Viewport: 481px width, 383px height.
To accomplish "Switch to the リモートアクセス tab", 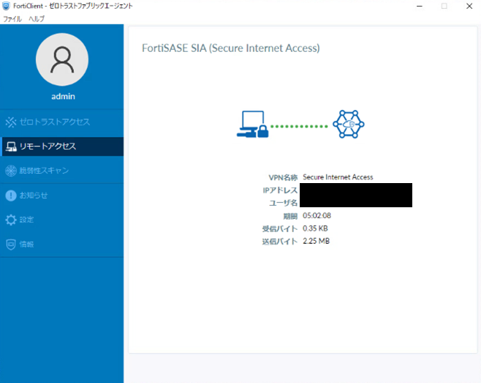I will click(62, 146).
